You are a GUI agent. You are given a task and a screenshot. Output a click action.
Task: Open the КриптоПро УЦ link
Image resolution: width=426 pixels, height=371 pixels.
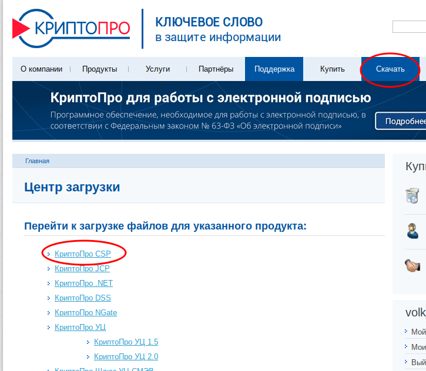click(80, 327)
